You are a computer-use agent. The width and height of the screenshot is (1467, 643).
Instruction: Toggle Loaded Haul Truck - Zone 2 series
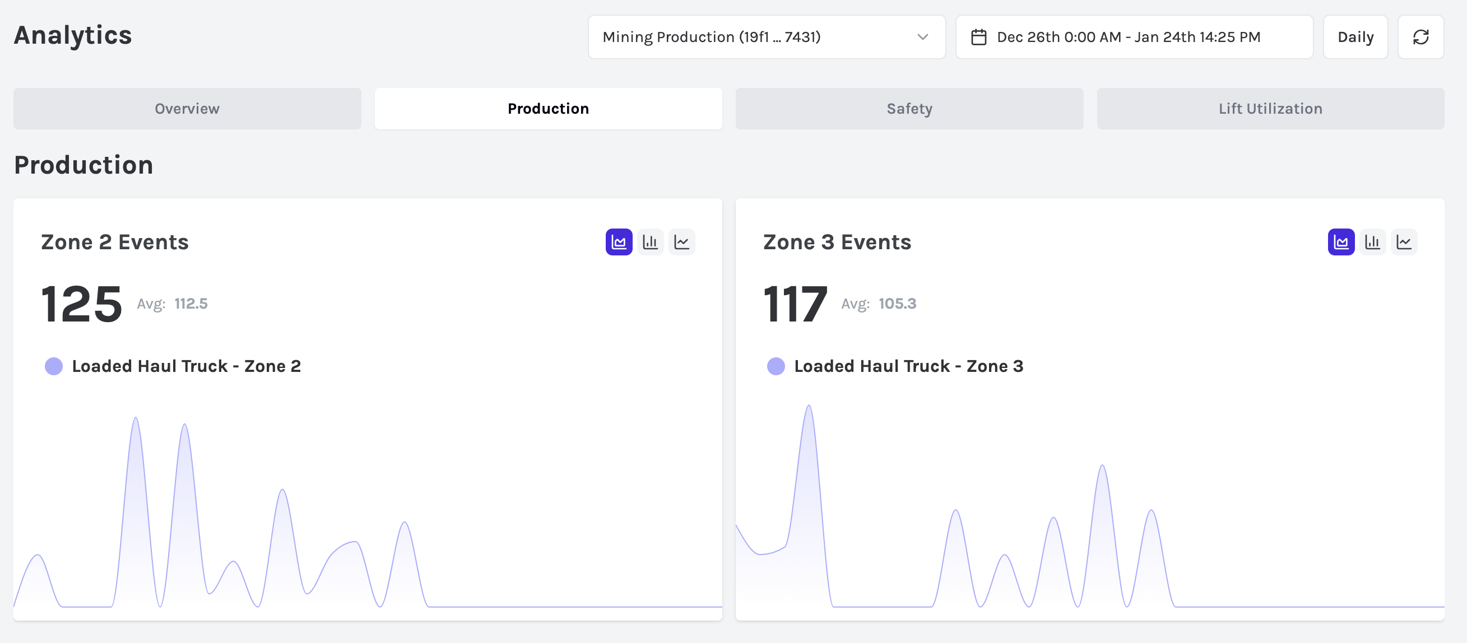tap(185, 366)
